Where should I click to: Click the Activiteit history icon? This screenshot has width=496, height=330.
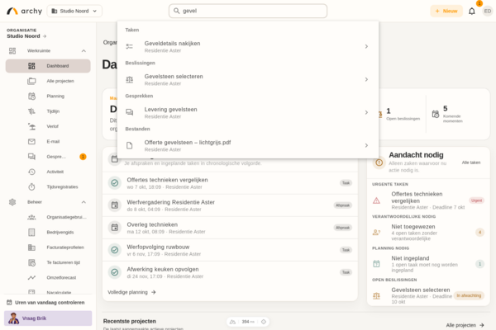pos(31,172)
